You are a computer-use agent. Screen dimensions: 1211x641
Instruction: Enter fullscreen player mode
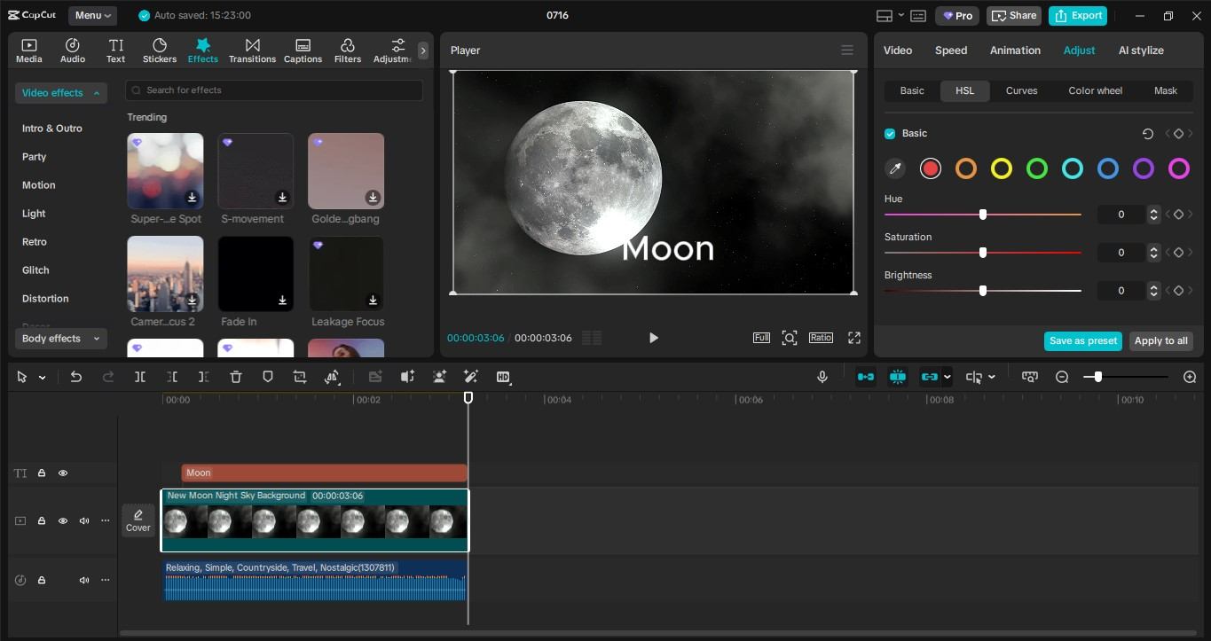coord(854,338)
